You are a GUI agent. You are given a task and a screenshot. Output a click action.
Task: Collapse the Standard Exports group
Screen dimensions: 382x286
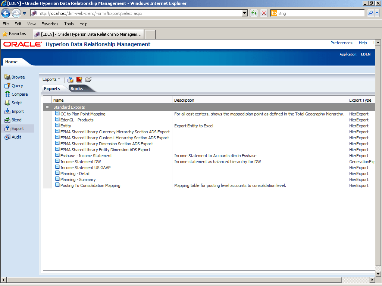pos(47,107)
